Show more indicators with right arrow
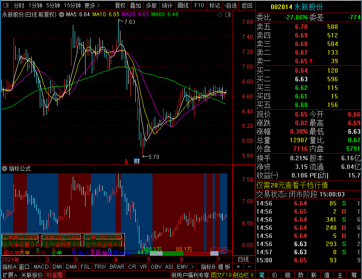 pos(193,267)
